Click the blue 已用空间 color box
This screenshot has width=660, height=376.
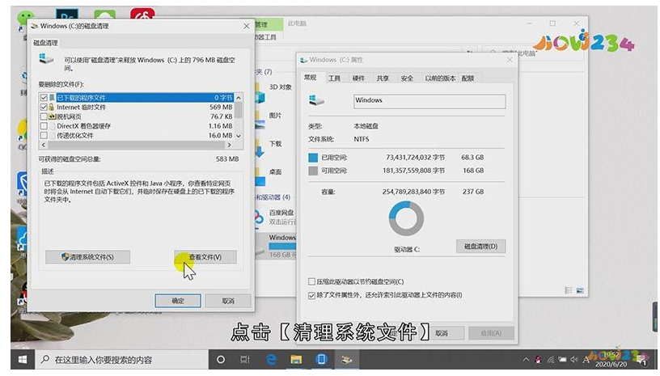pyautogui.click(x=313, y=158)
